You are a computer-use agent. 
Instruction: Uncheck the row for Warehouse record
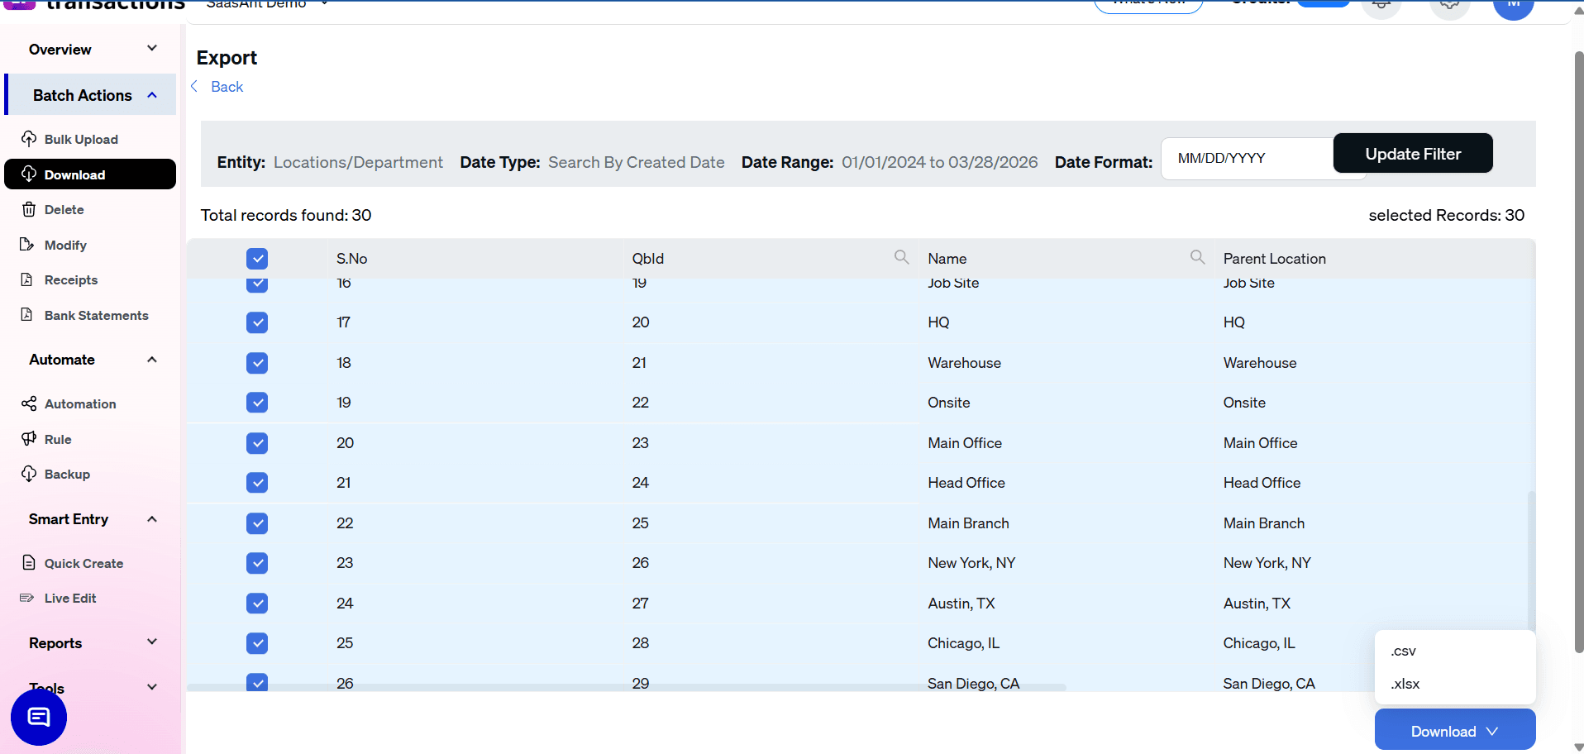coord(257,363)
